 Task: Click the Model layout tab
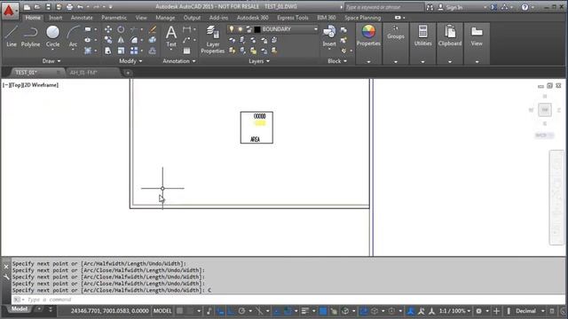(20, 309)
